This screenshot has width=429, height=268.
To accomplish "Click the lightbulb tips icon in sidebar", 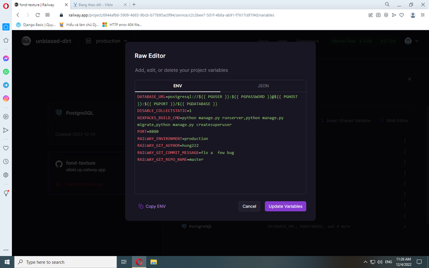I will tap(6, 193).
